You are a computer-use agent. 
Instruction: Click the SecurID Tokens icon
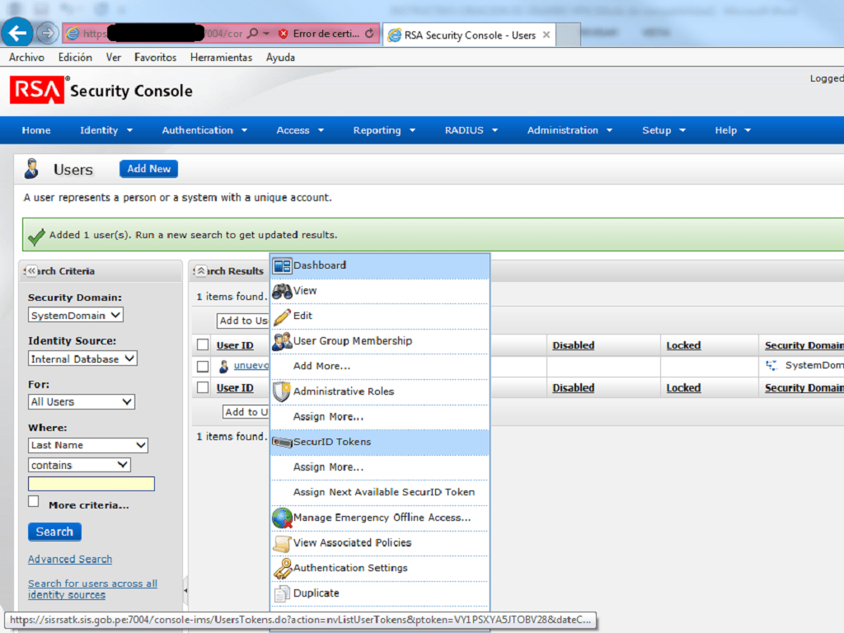(282, 443)
